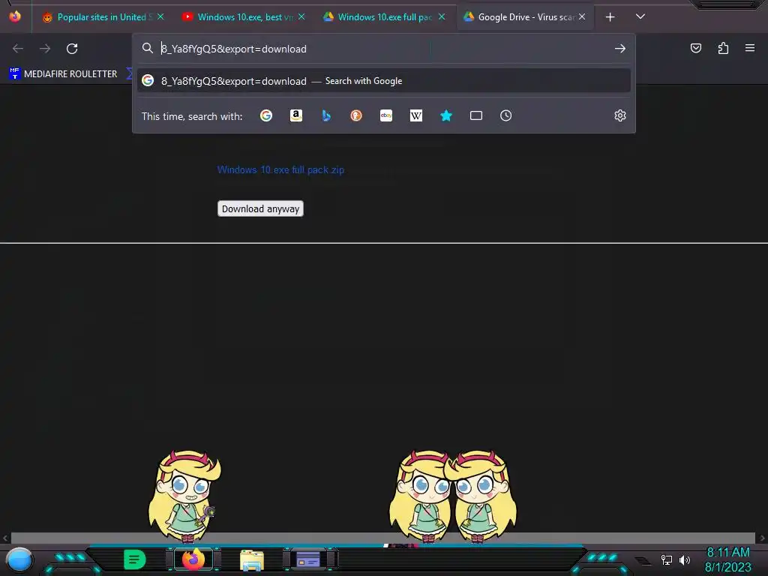This screenshot has width=768, height=576.
Task: Go back one page
Action: pyautogui.click(x=18, y=49)
